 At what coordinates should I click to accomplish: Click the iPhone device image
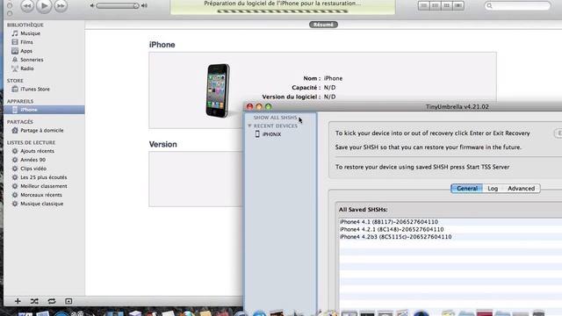point(218,90)
